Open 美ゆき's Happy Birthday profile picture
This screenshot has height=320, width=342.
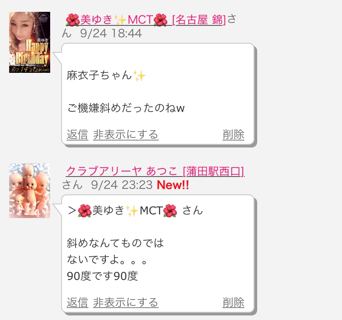[30, 42]
